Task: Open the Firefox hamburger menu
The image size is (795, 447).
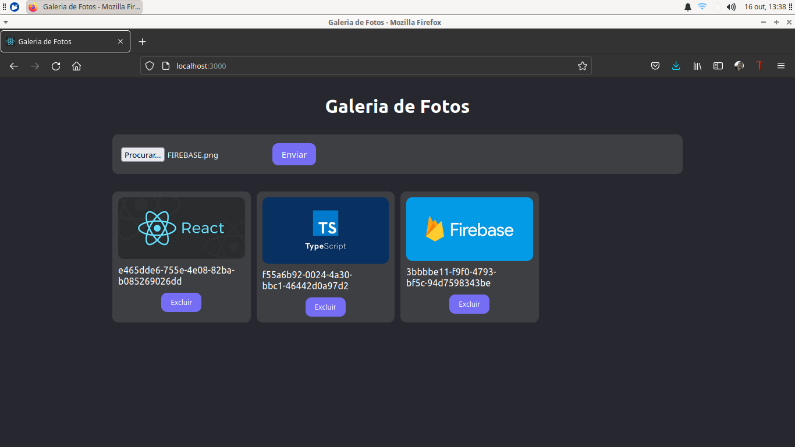Action: (781, 66)
